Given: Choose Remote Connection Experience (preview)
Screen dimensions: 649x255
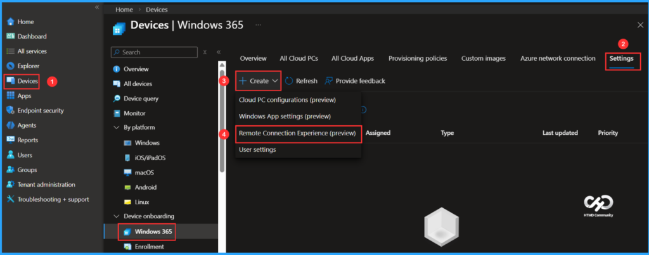Looking at the screenshot, I should pos(299,133).
